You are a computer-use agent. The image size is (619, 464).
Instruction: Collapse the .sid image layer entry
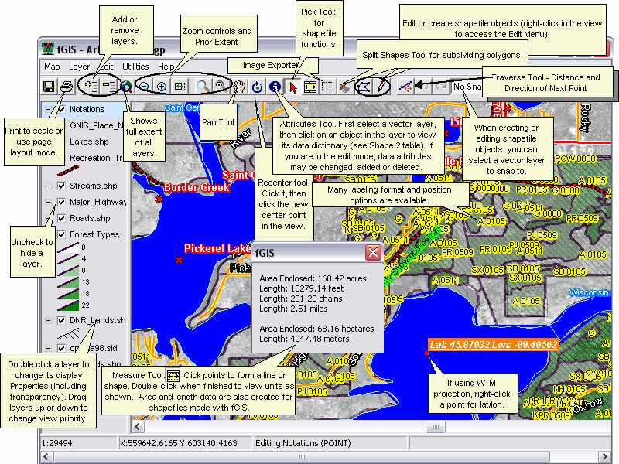click(48, 348)
